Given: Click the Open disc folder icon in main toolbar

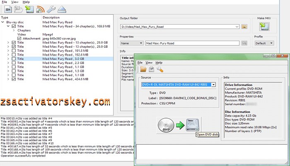Looking at the screenshot, I should [x=19, y=9].
